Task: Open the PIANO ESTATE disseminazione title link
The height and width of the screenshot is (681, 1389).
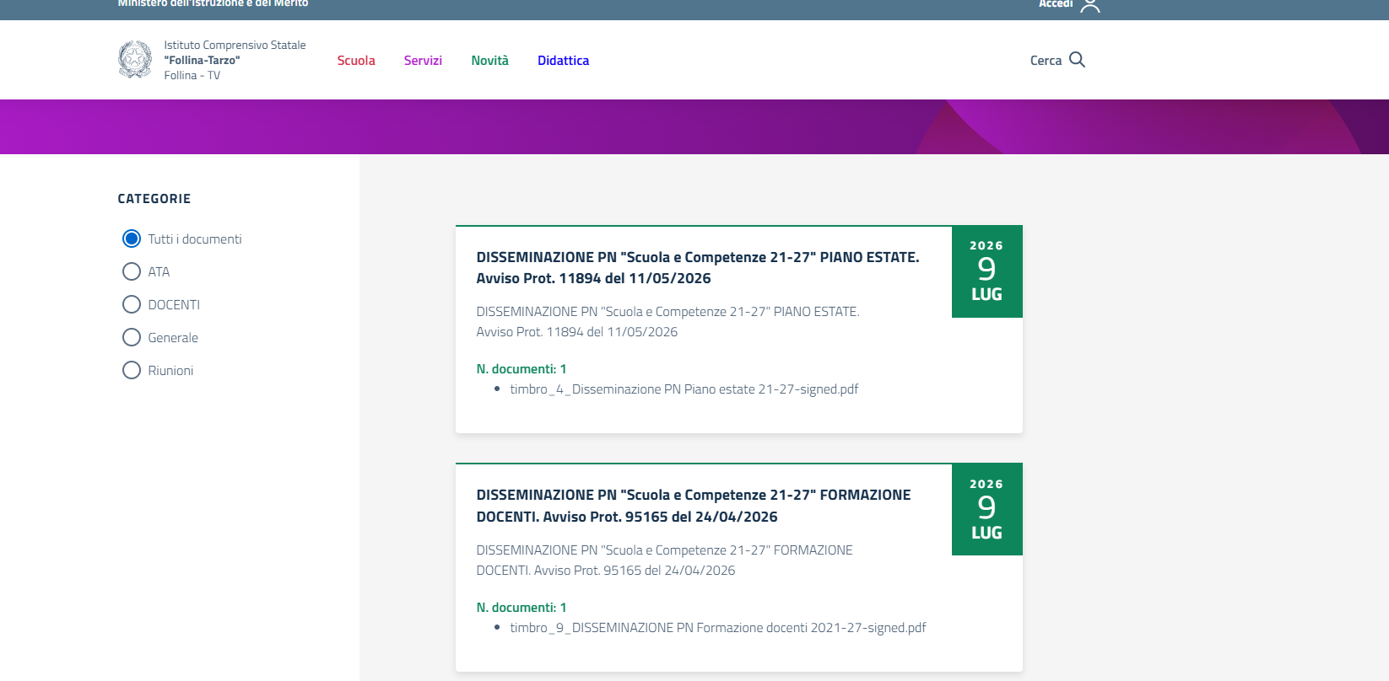Action: 698,268
